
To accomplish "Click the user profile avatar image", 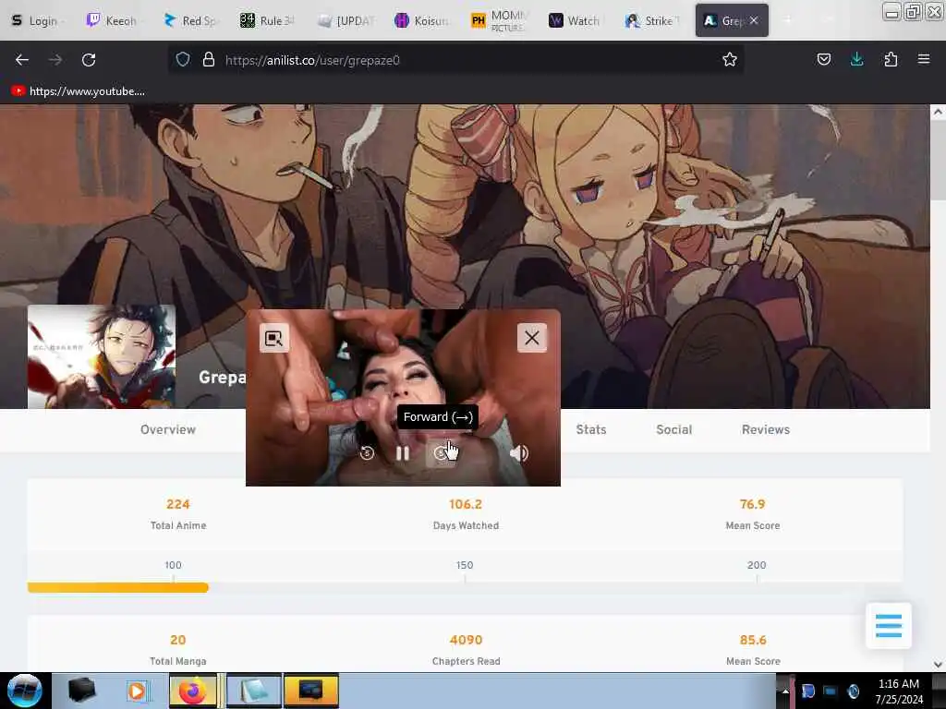I will [x=102, y=356].
